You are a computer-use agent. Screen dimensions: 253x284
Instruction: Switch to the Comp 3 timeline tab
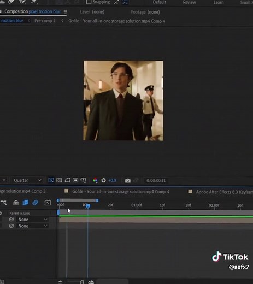pos(23,191)
